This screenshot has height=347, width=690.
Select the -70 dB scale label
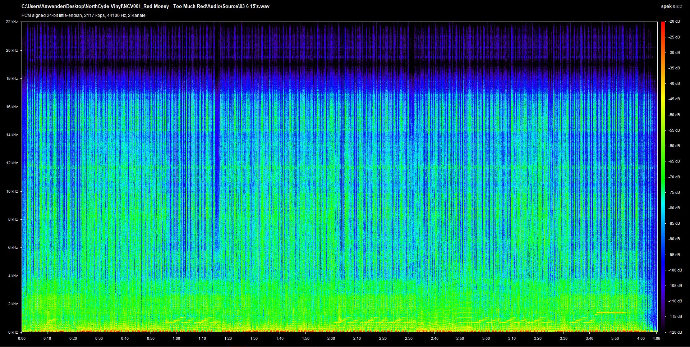point(674,177)
